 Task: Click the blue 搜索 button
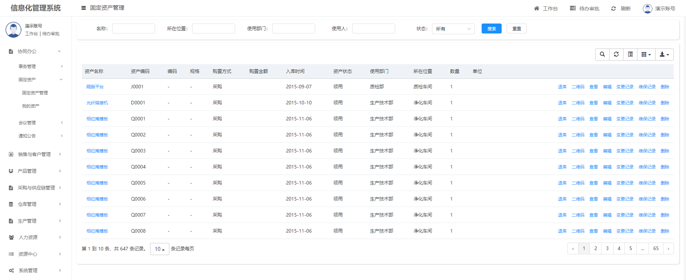point(491,29)
